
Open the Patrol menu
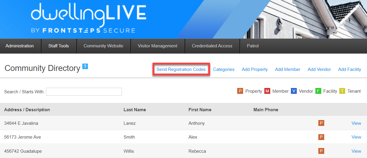tap(253, 46)
